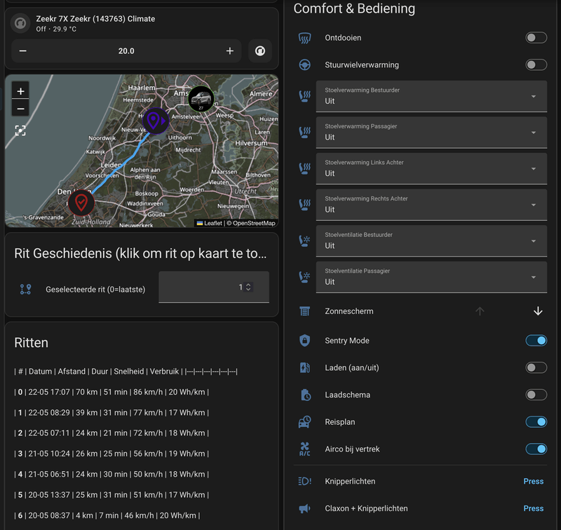Enable the Laden (aan/uit) switch
Screen dimensions: 561x530
[x=536, y=367]
